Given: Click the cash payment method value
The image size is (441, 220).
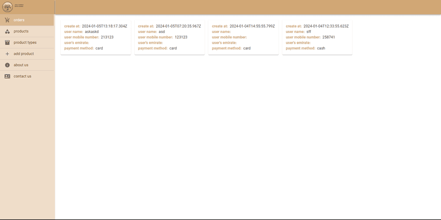Looking at the screenshot, I should [x=321, y=48].
